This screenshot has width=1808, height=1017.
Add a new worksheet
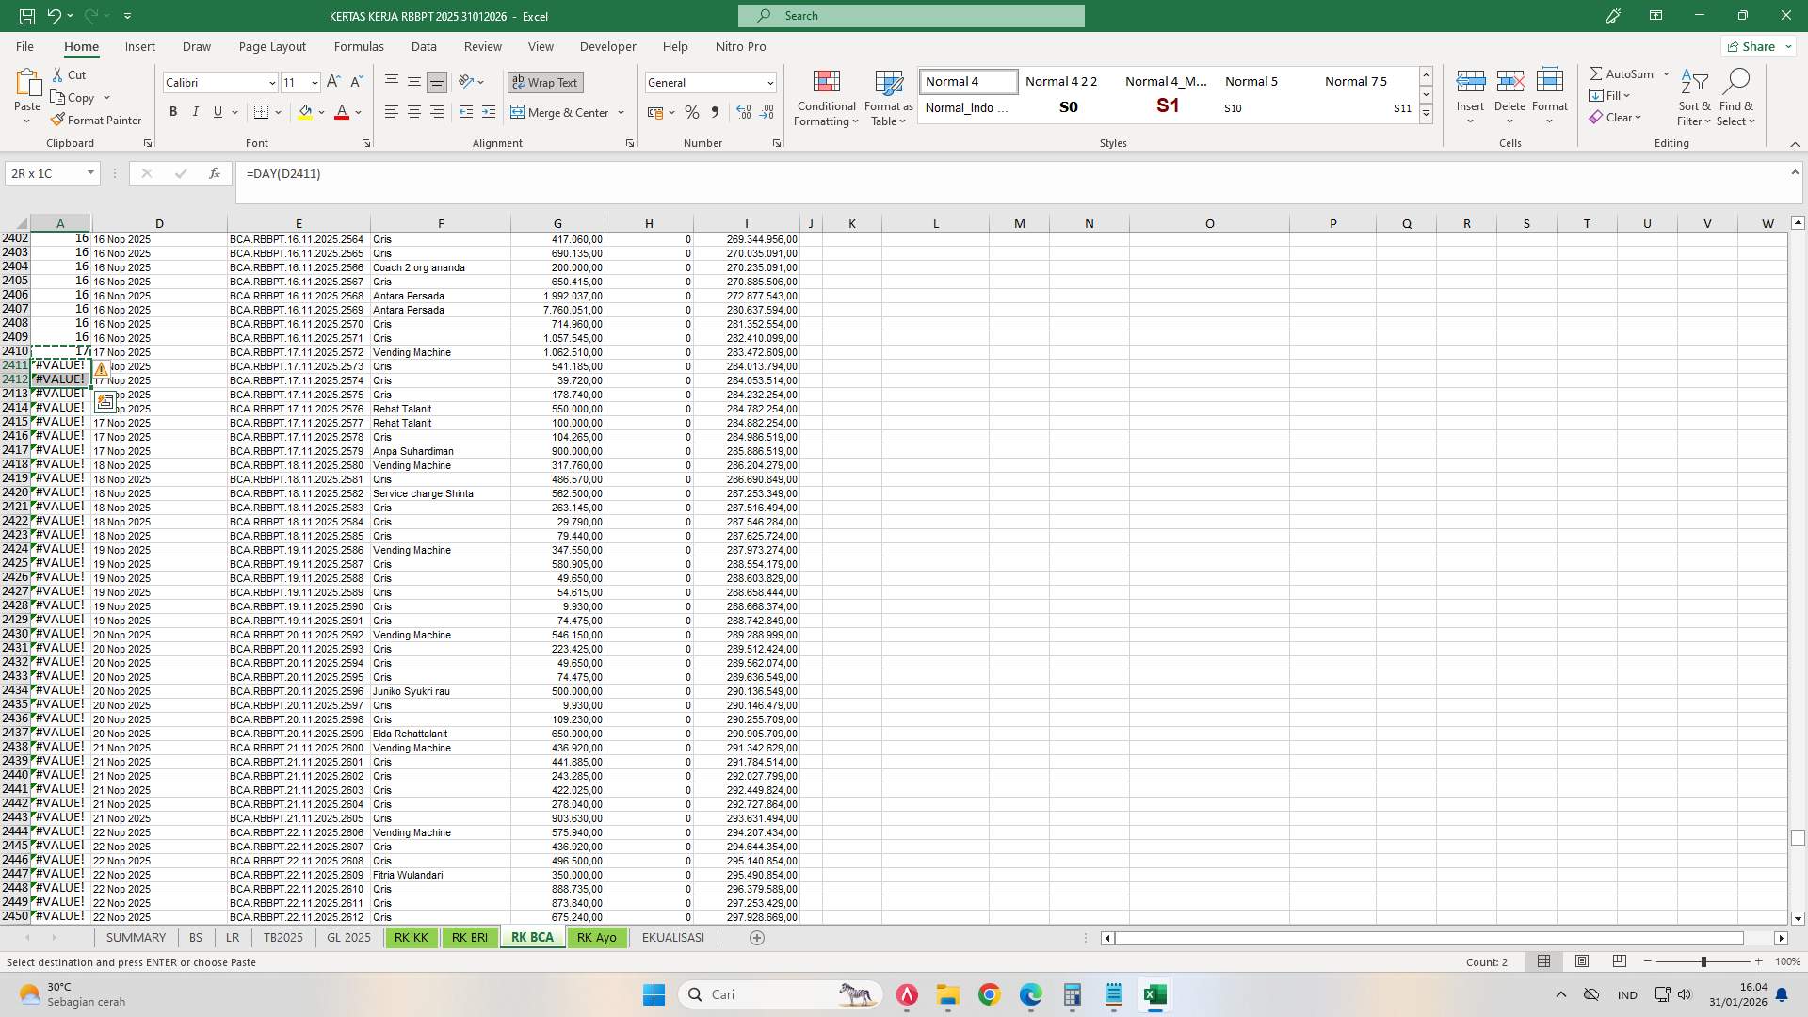(756, 937)
